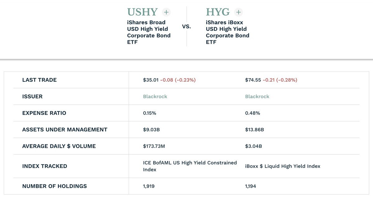Open the USHY ticker heading
Viewport: 373px width, 200px height.
pos(142,12)
